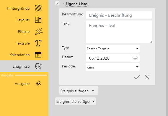The width and height of the screenshot is (168, 116).
Task: Click the Hintergründe hatched pattern icon
Action: click(x=38, y=8)
